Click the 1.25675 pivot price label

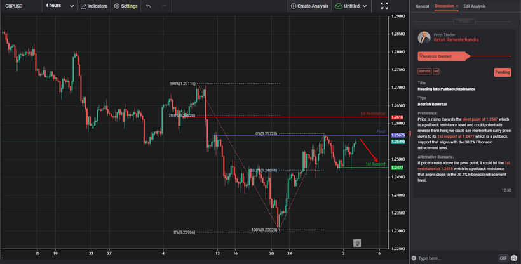click(398, 135)
